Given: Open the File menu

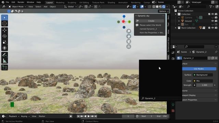Looking at the screenshot, I should click(8, 2).
